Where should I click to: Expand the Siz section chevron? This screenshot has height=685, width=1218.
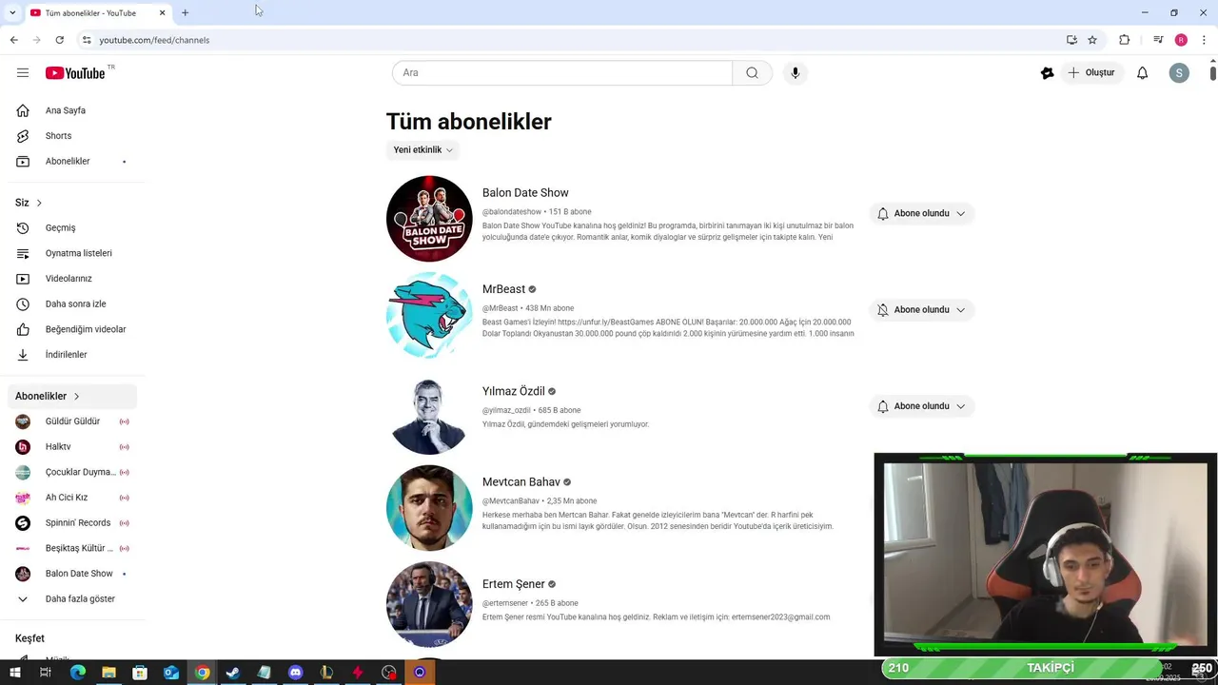click(x=39, y=203)
